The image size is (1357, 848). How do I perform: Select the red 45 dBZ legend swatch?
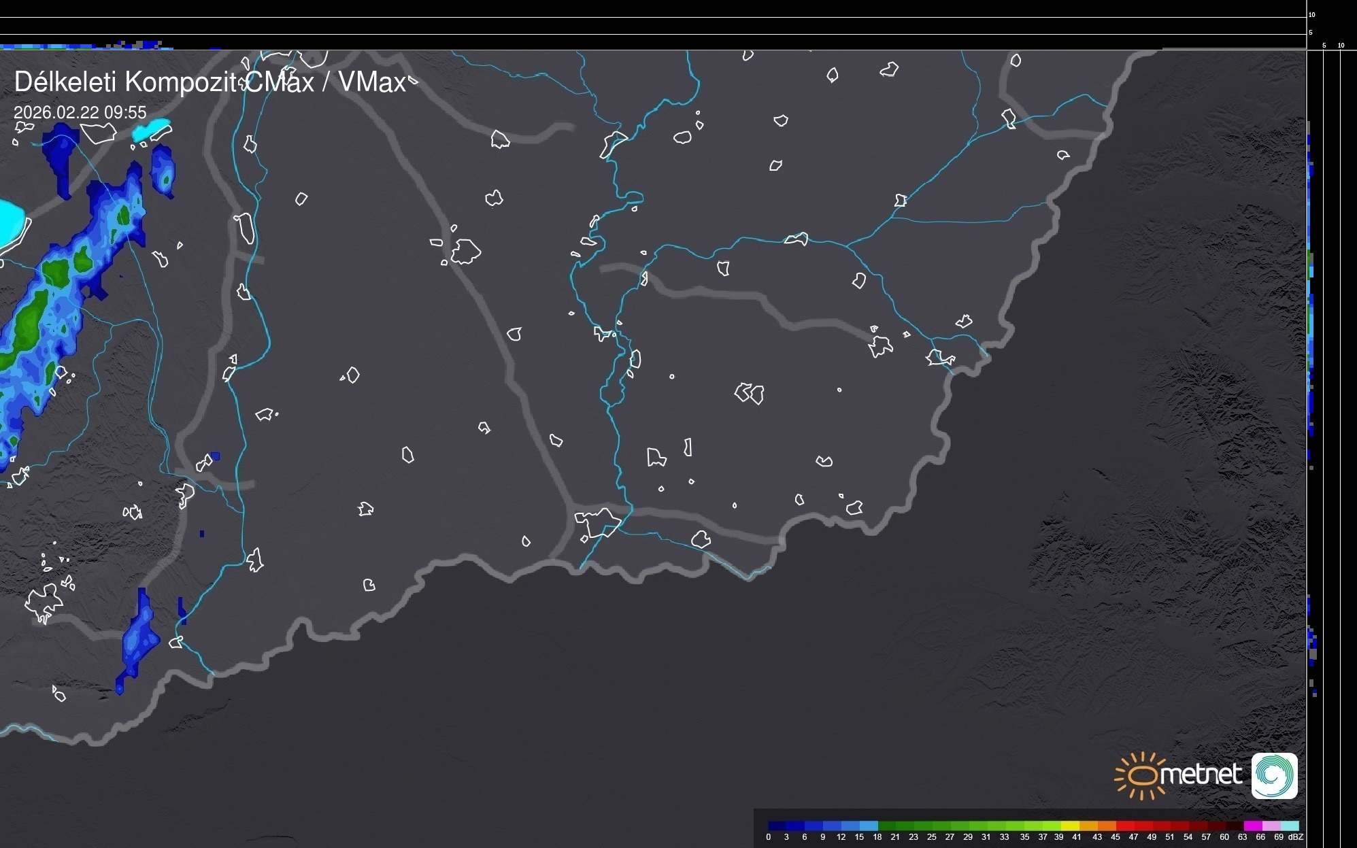pos(1124,826)
